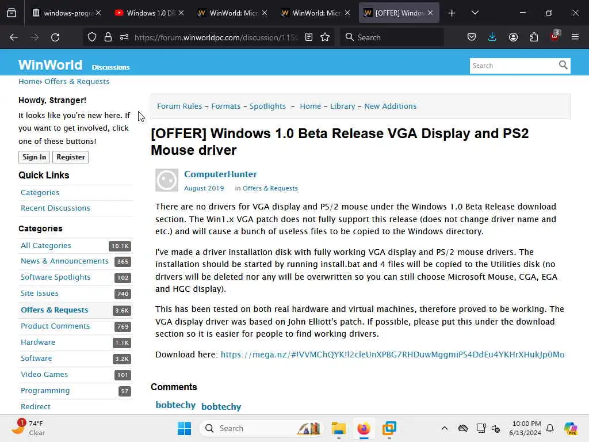This screenshot has height=442, width=589.
Task: Show site security padlock info
Action: pos(108,37)
